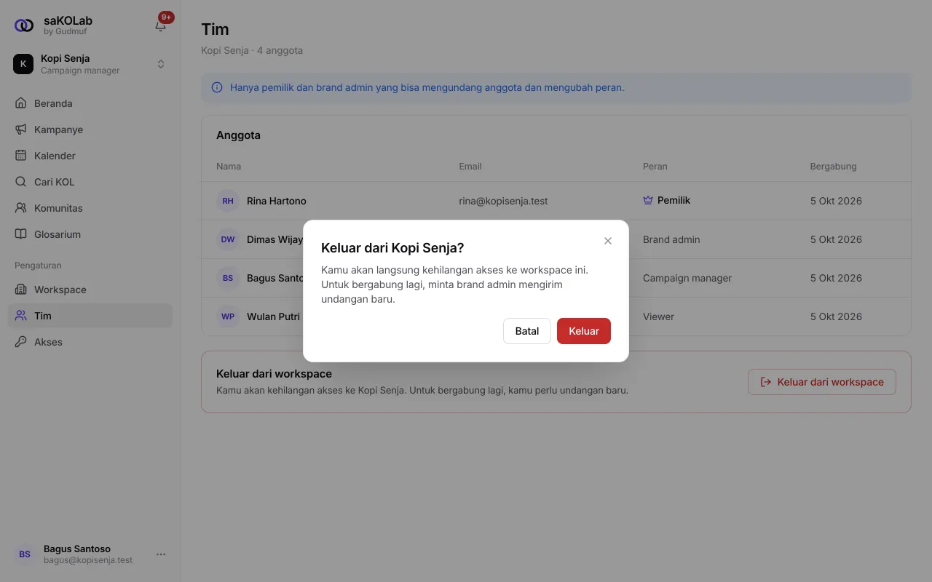
Task: Click the Campaign manager role cell in table
Action: pos(687,278)
